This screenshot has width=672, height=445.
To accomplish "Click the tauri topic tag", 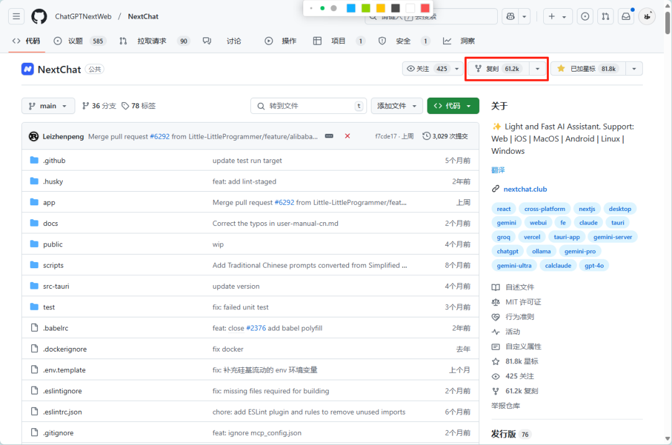I will pyautogui.click(x=618, y=223).
